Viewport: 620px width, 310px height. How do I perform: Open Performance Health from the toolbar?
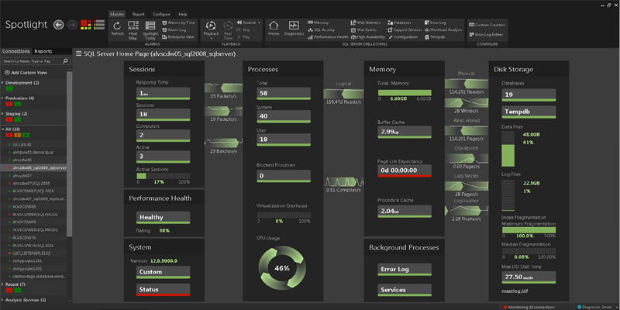(x=328, y=36)
